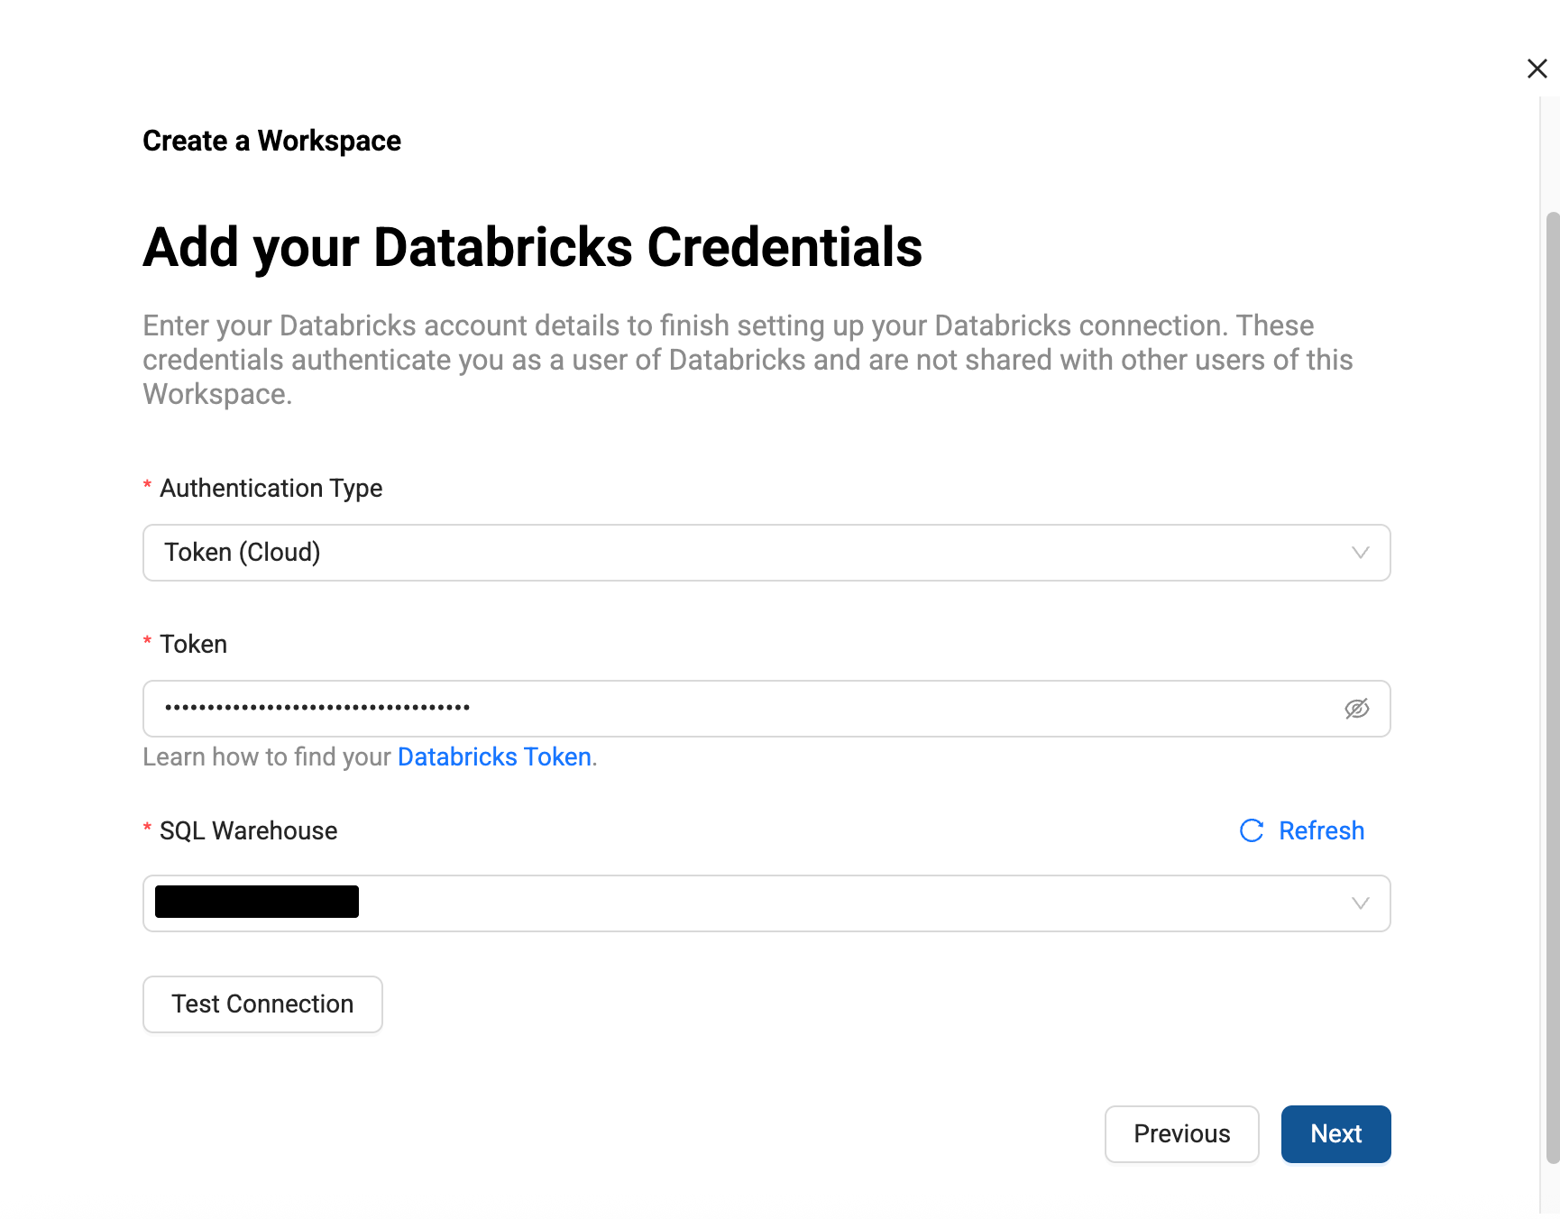Go back with the Previous button
This screenshot has width=1560, height=1219.
click(1181, 1134)
